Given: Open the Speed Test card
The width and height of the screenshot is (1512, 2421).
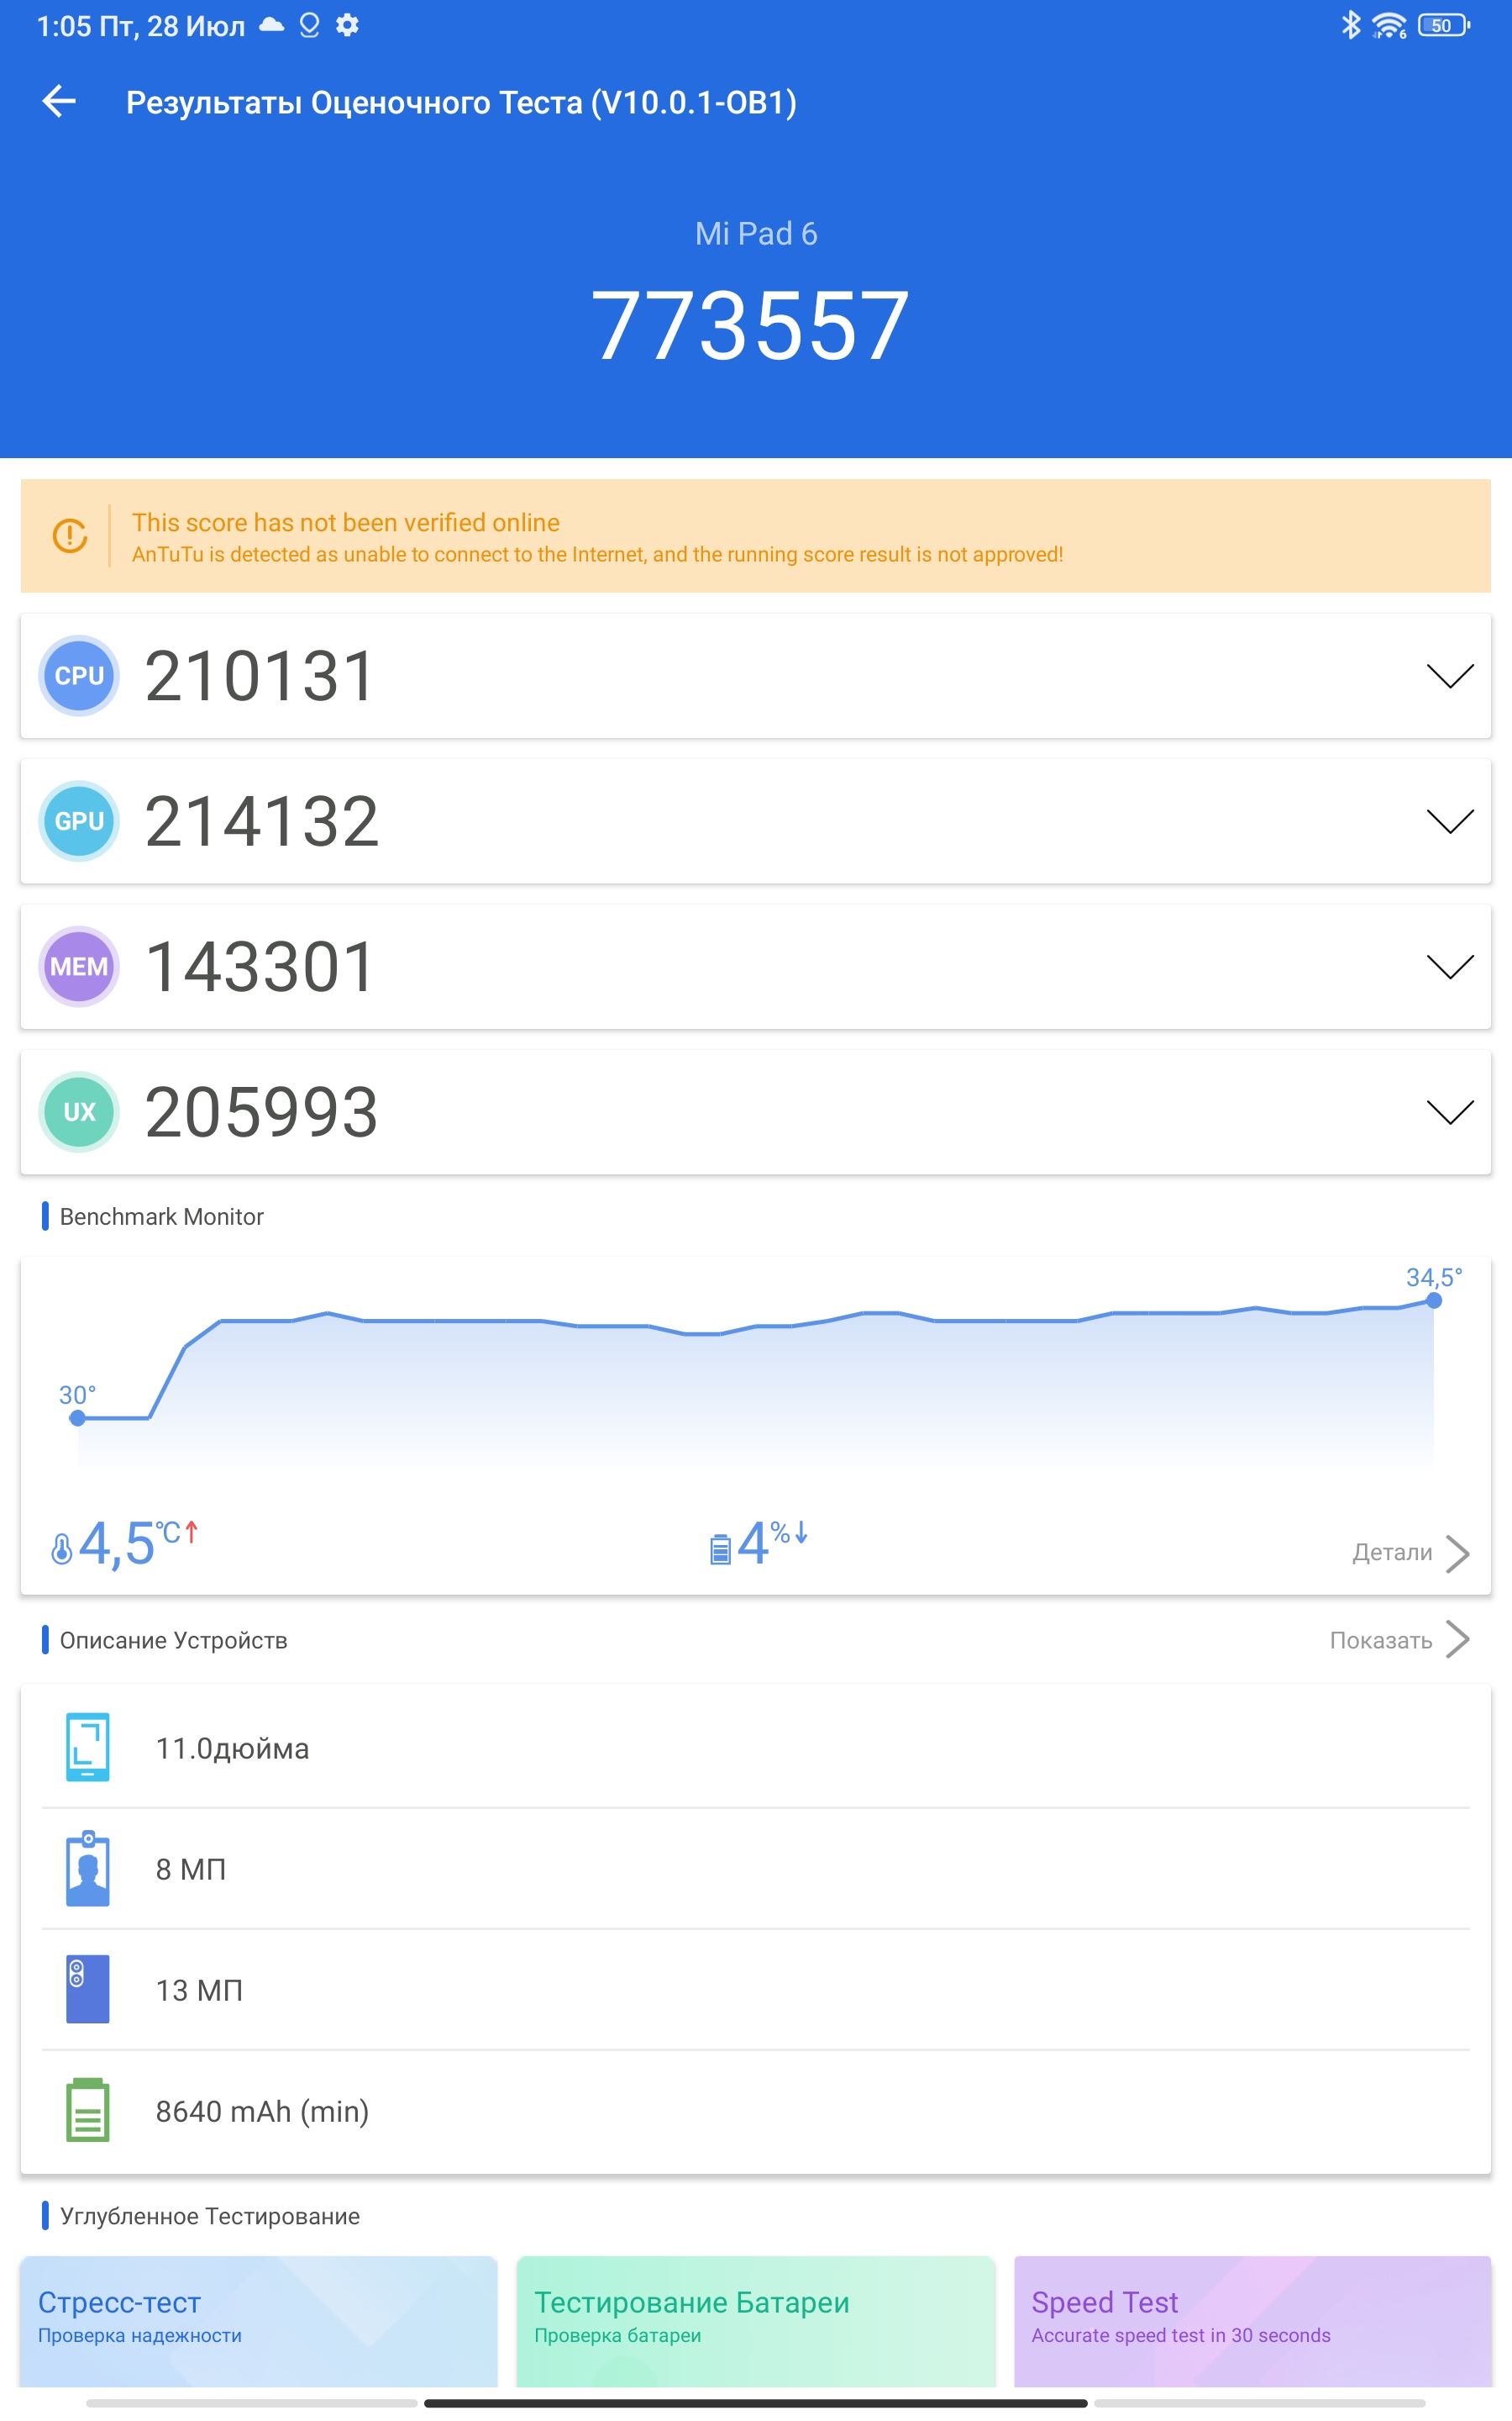Looking at the screenshot, I should [x=1253, y=2321].
